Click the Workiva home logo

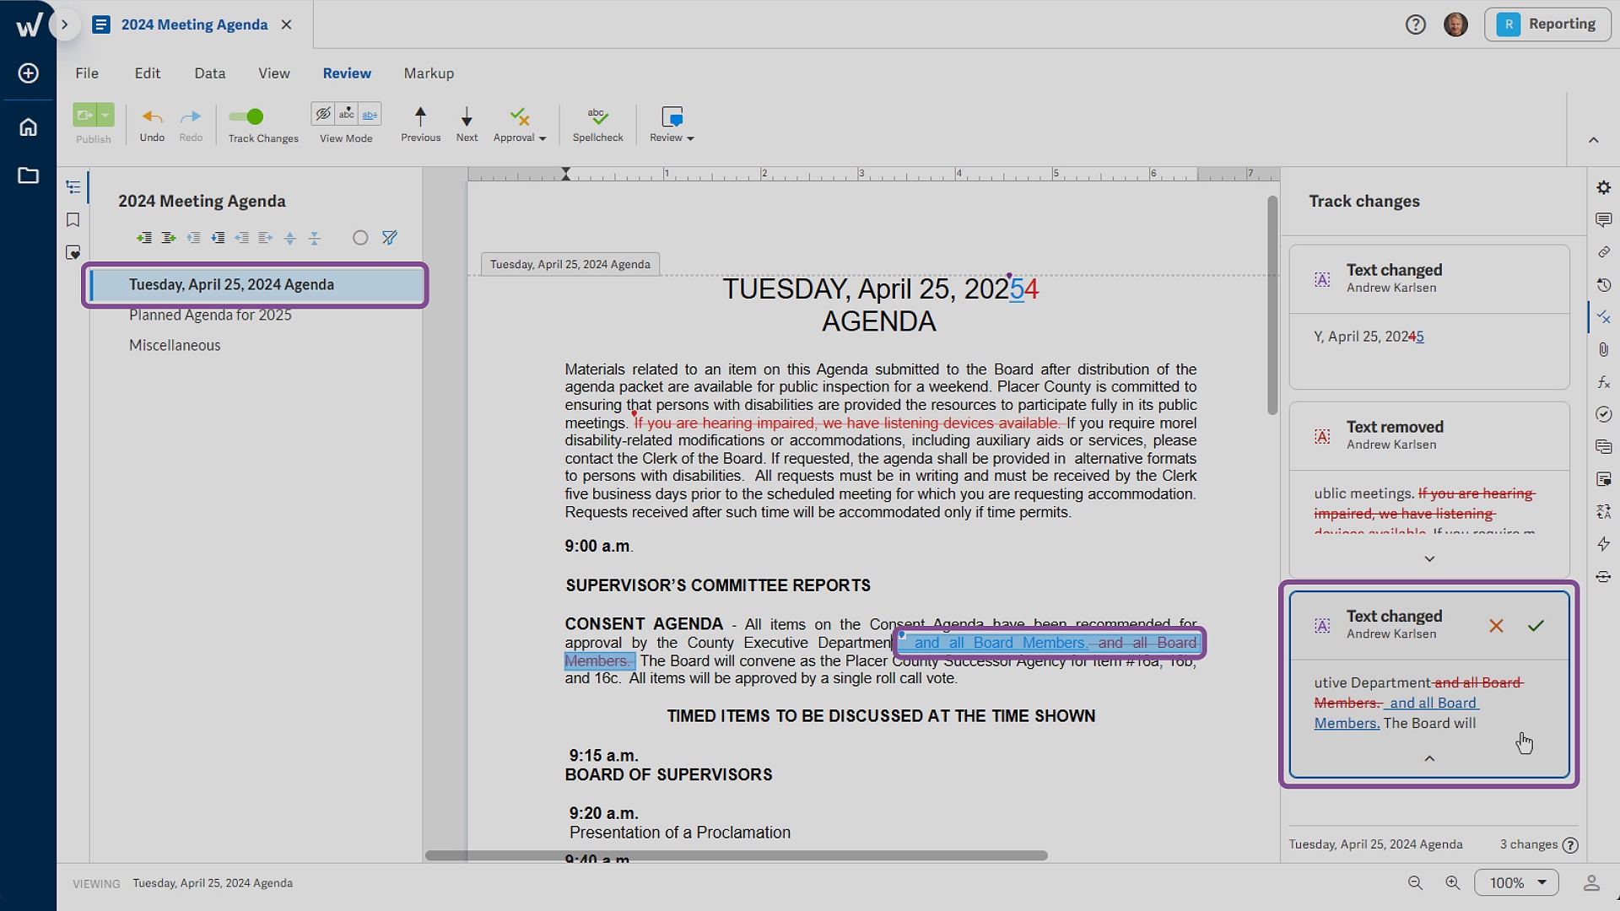28,24
